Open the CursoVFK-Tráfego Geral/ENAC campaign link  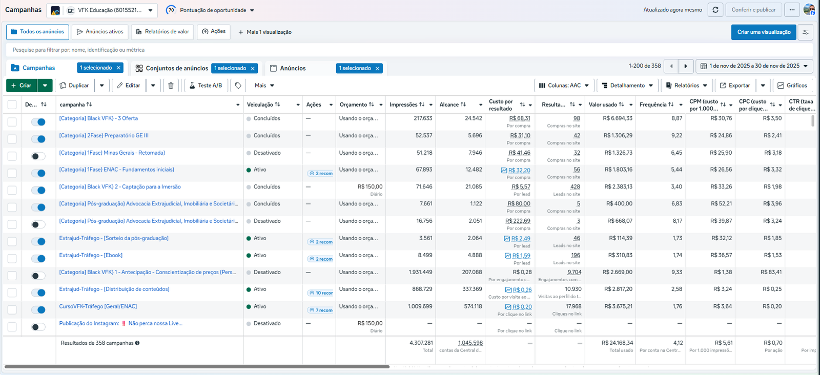98,306
